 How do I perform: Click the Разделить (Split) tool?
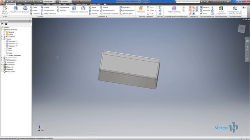pos(125,7)
